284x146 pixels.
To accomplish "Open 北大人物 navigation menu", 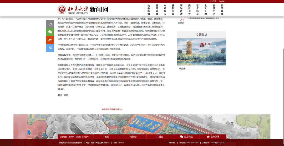I will [x=206, y=10].
